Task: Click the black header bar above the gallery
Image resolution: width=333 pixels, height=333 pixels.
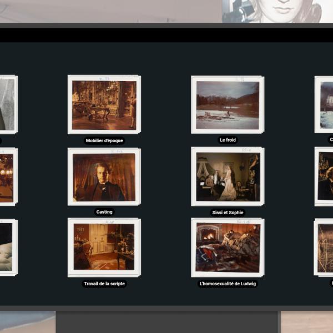Action: pyautogui.click(x=167, y=35)
